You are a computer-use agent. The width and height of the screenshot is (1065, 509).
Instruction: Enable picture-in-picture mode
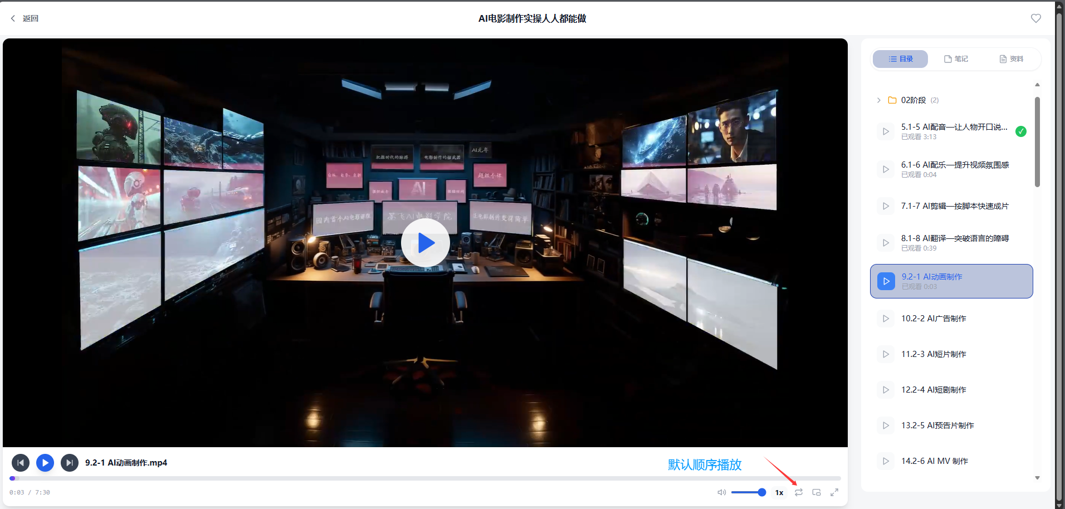(x=817, y=492)
